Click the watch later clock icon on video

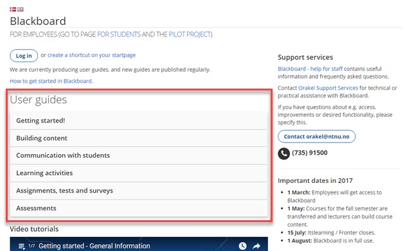click(242, 246)
